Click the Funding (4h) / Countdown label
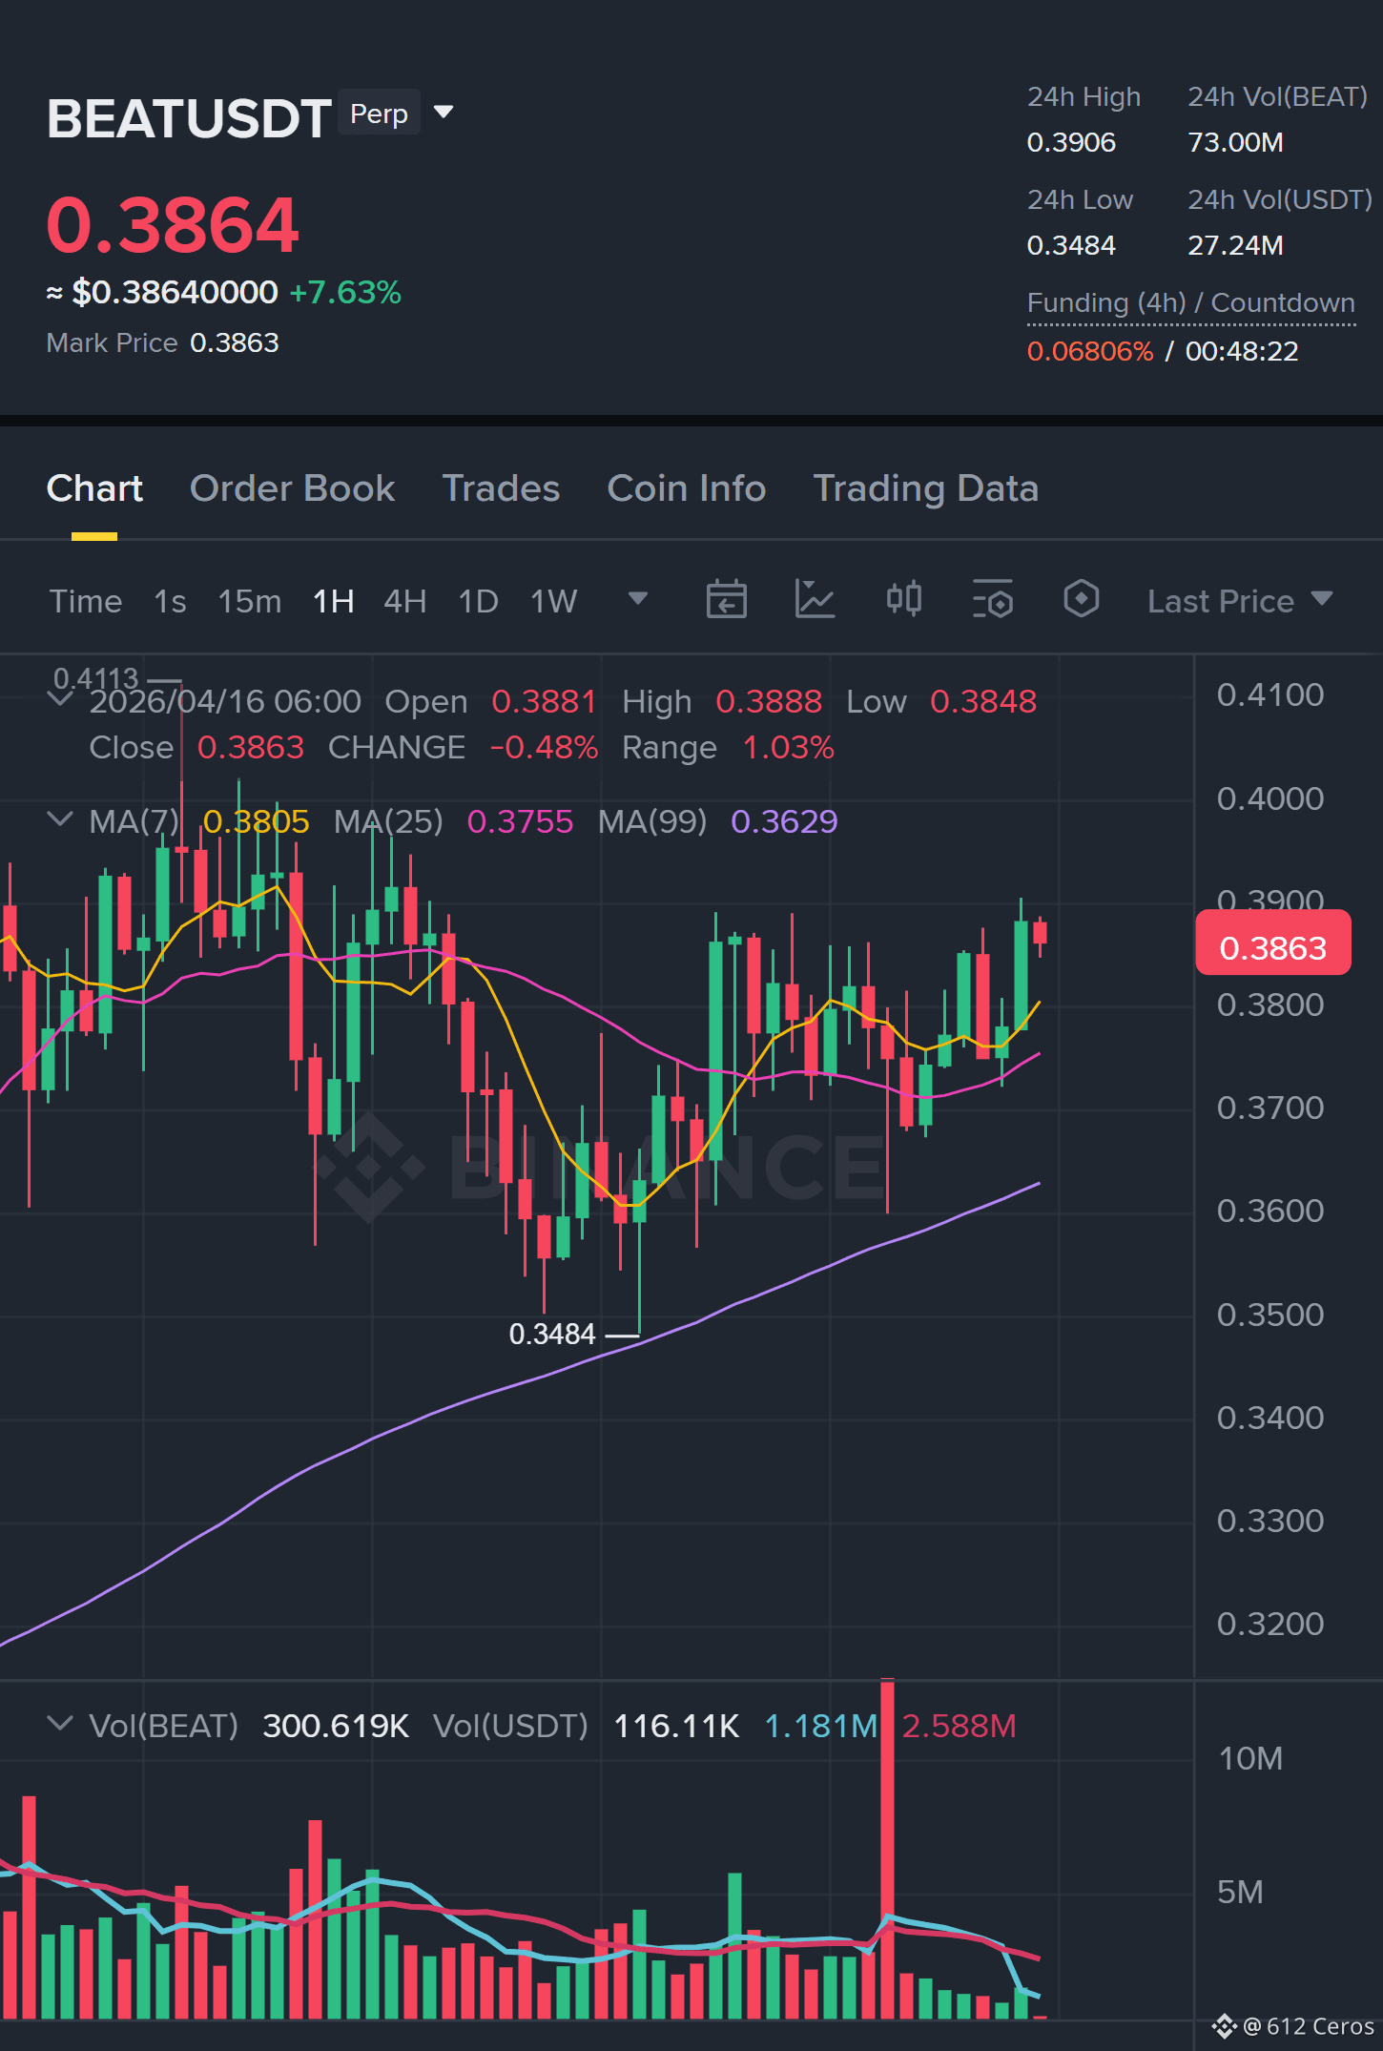Viewport: 1383px width, 2051px height. tap(1190, 303)
